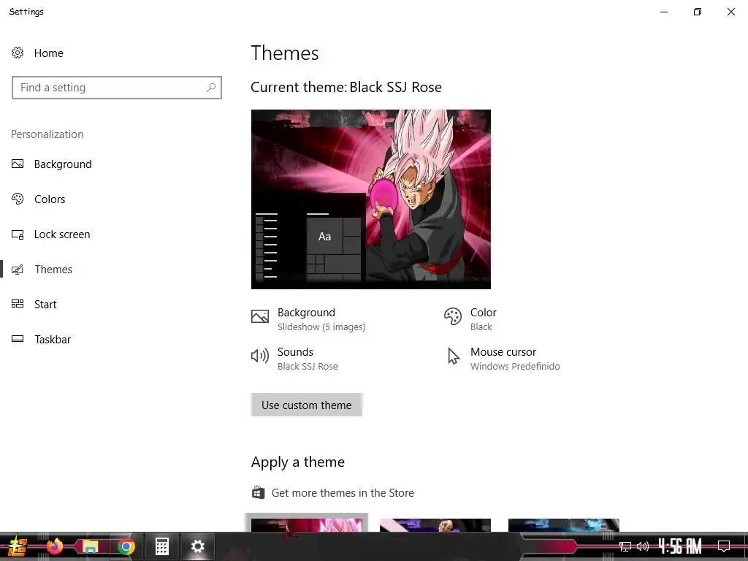Click the theme Color palette icon
The image size is (748, 561).
coord(453,316)
